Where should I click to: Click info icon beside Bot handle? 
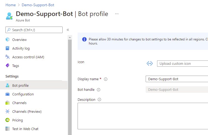99,90
